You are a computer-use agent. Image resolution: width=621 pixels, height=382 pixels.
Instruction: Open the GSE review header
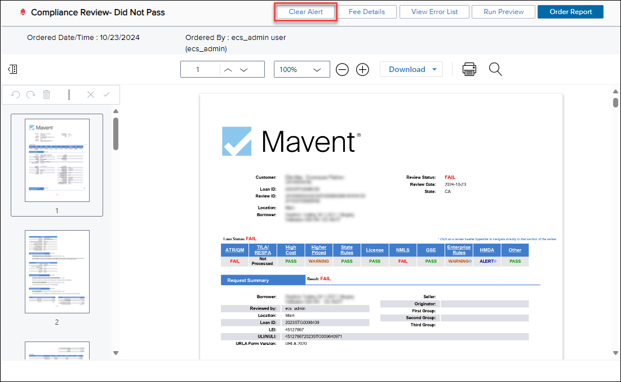[431, 250]
